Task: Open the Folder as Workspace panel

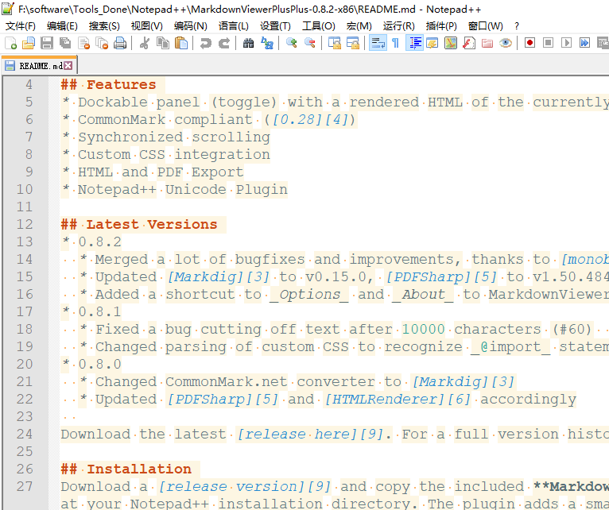Action: click(487, 43)
